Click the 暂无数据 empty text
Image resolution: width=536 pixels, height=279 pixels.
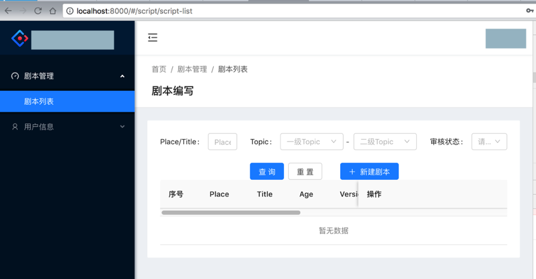(x=334, y=231)
